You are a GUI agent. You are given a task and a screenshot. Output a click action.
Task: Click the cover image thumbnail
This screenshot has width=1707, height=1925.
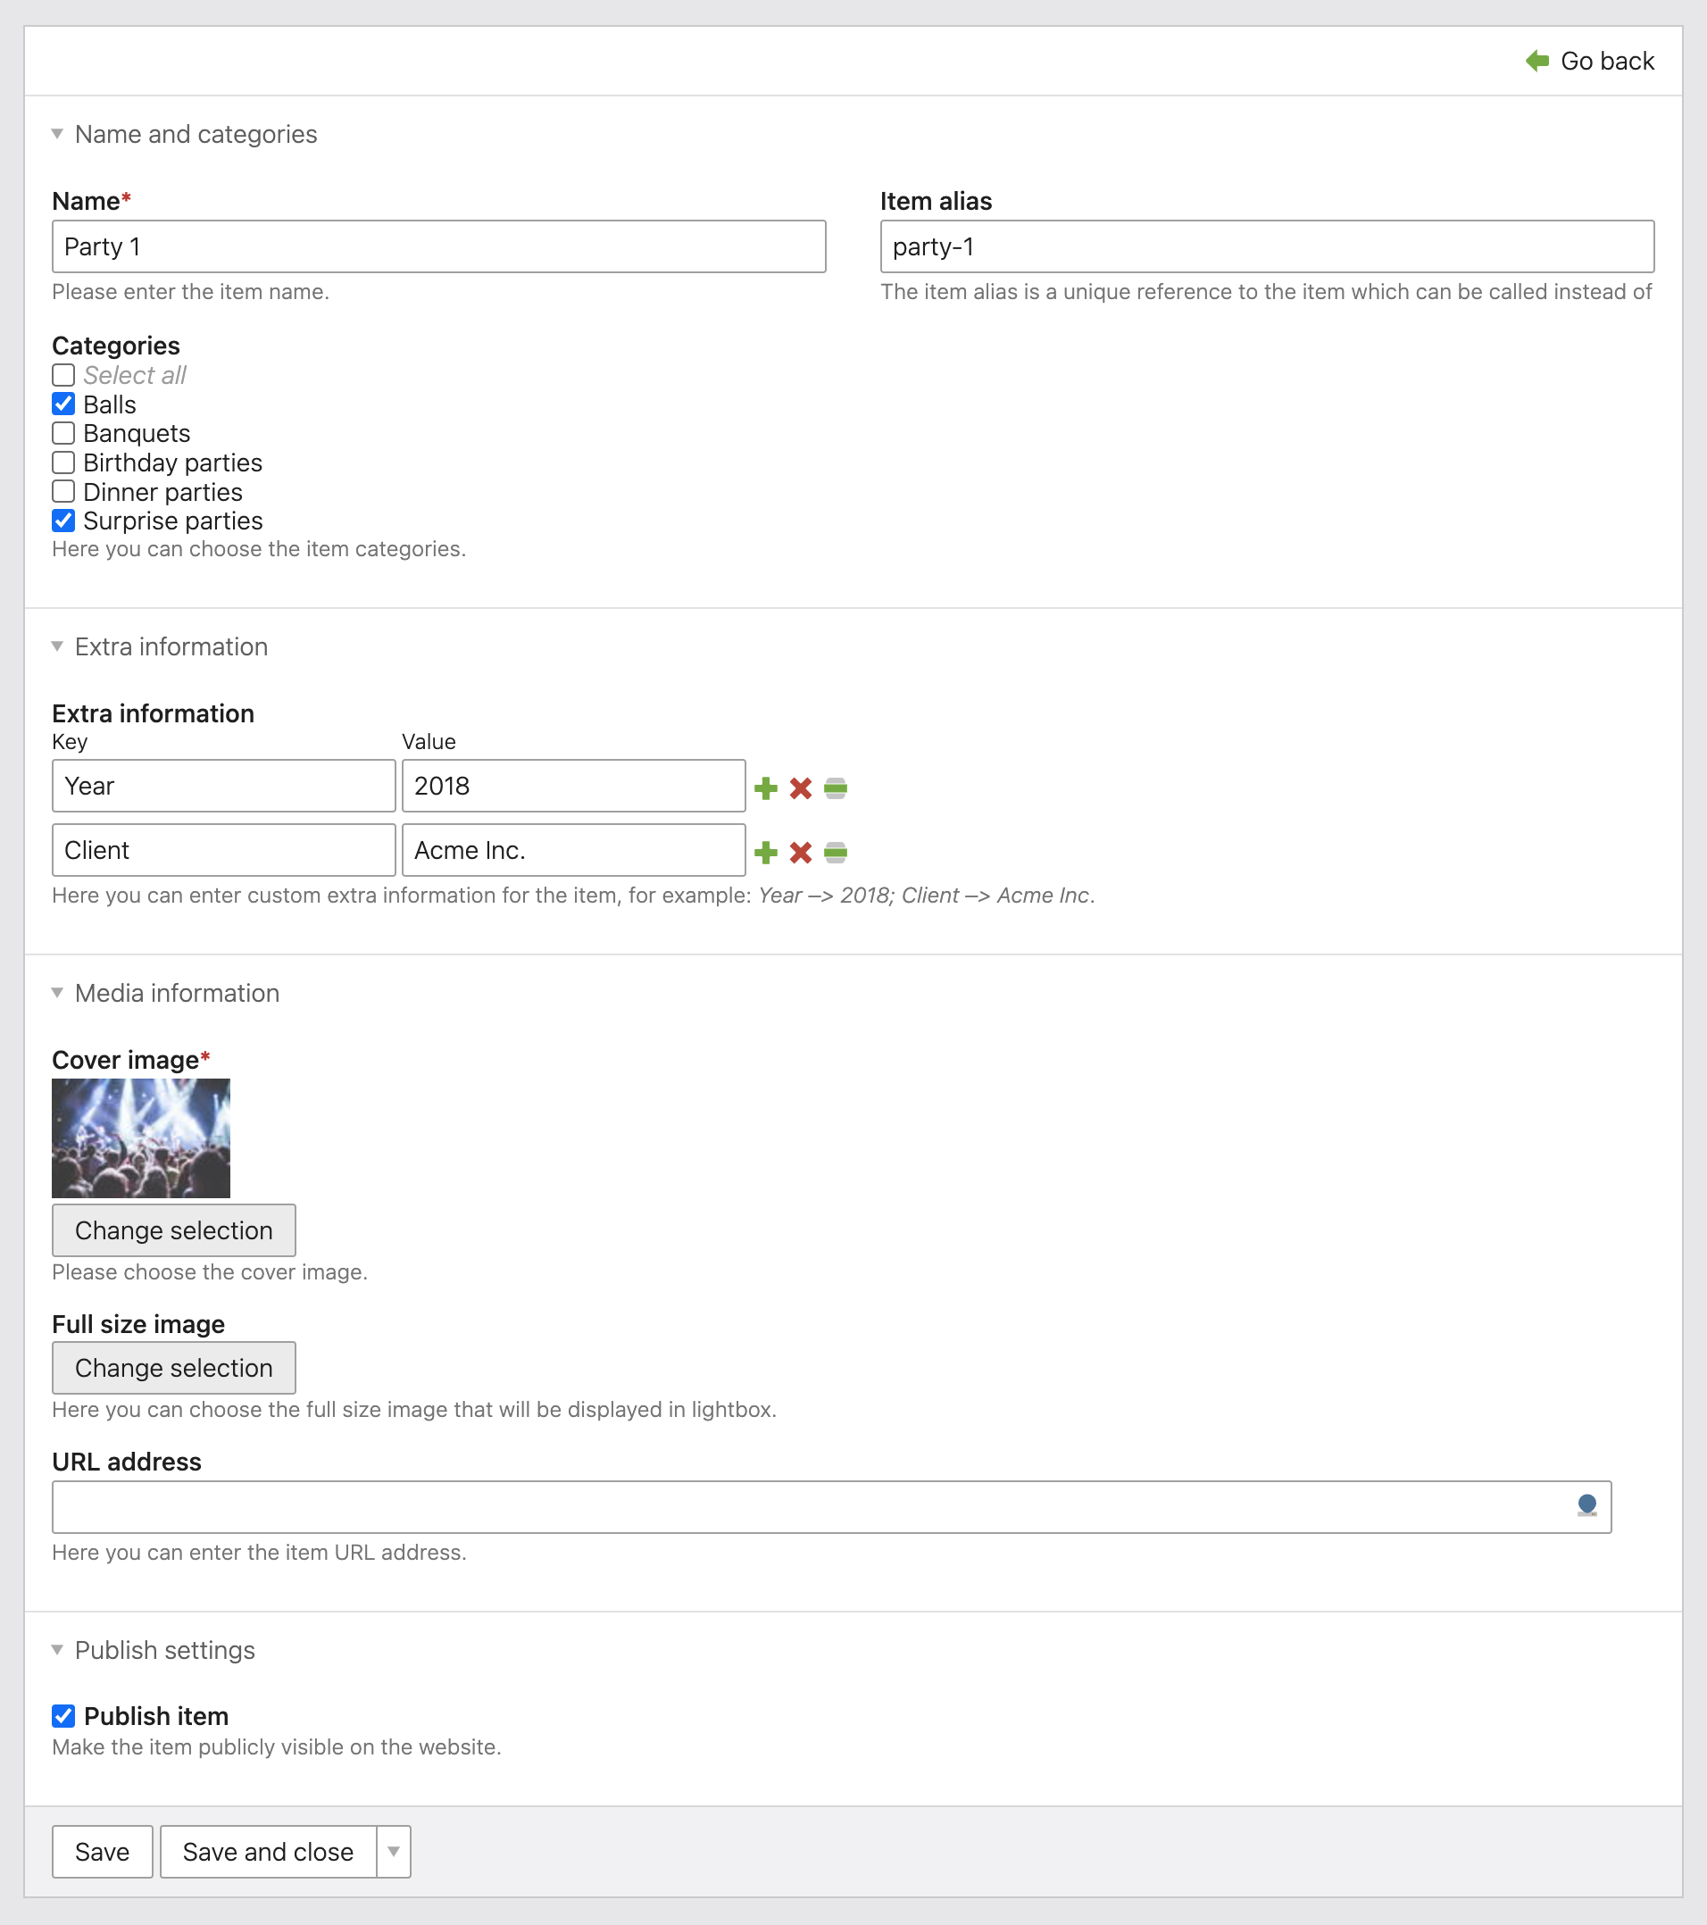tap(141, 1137)
